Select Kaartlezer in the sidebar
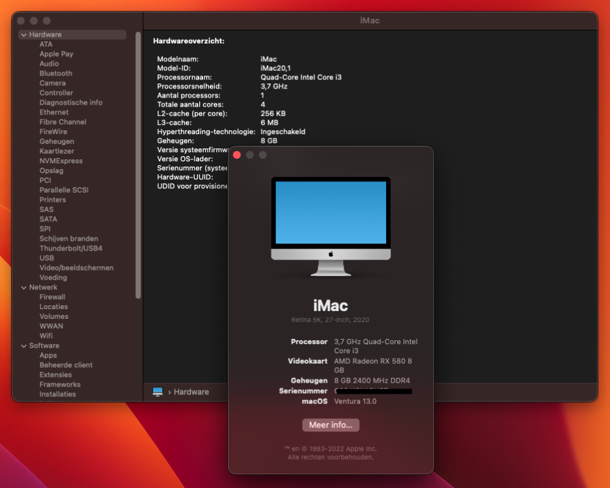Image resolution: width=610 pixels, height=488 pixels. click(x=57, y=151)
